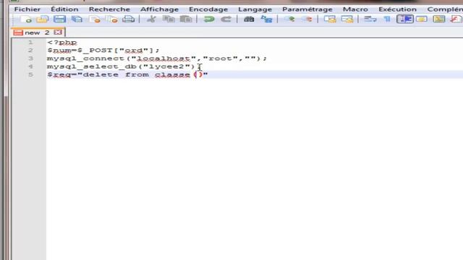This screenshot has height=260, width=463.
Task: Open the Affichage menu
Action: [159, 9]
